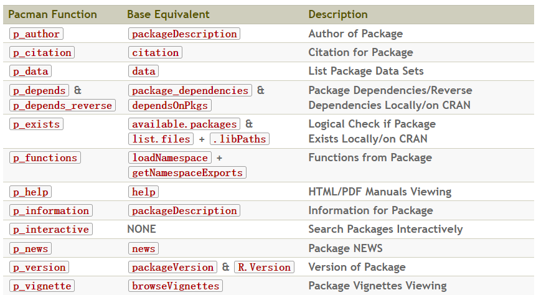Image resolution: width=536 pixels, height=295 pixels.
Task: Click 'Information for Package' description
Action: click(370, 210)
